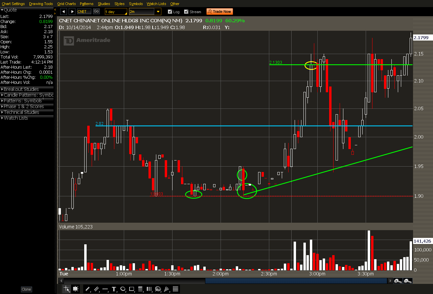Activate the text annotation tool

point(114,289)
